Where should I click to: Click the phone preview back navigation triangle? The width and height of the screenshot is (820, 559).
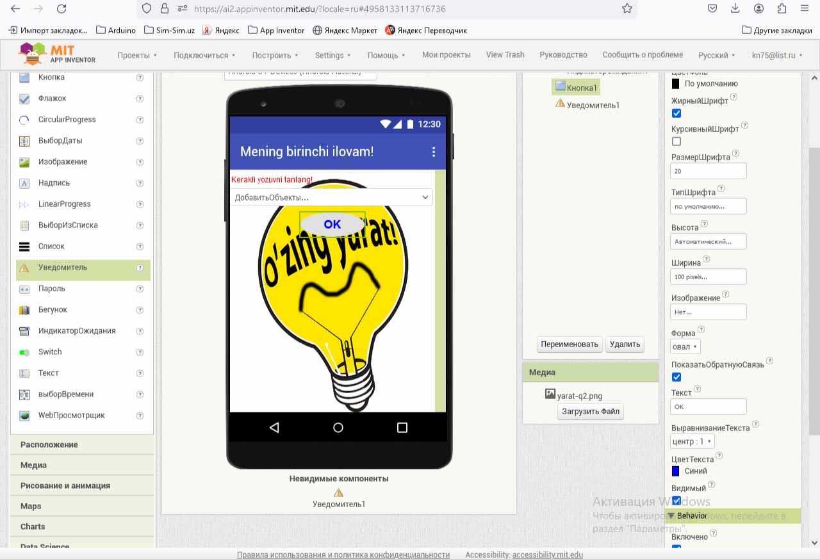(274, 428)
